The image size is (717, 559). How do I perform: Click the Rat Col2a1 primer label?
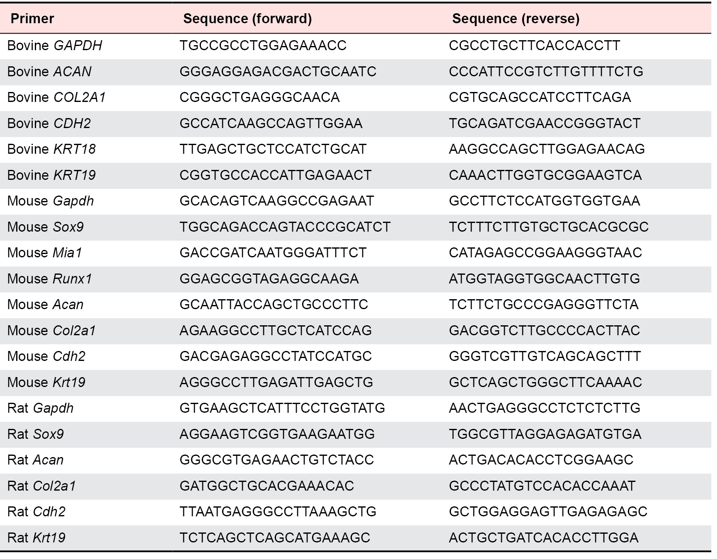pyautogui.click(x=42, y=486)
